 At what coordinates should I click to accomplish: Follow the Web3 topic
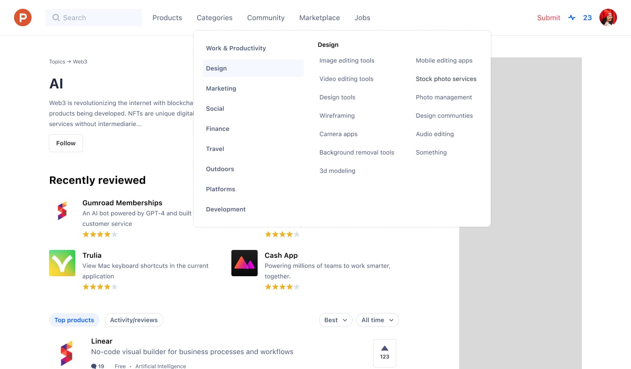coord(66,143)
